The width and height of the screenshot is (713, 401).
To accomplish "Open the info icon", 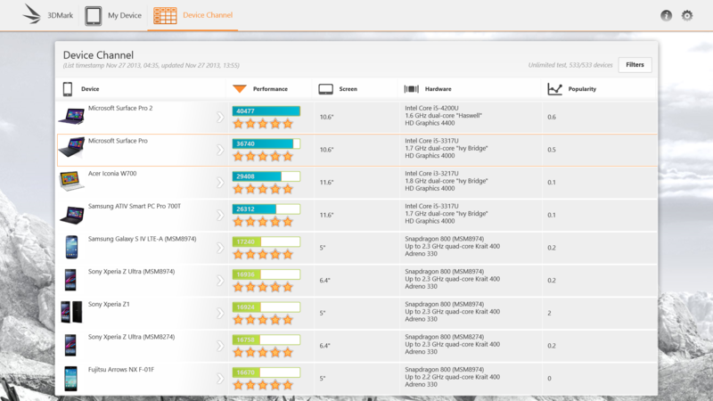I will [666, 15].
